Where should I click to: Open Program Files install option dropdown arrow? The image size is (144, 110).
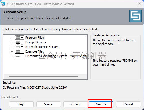click(22, 38)
